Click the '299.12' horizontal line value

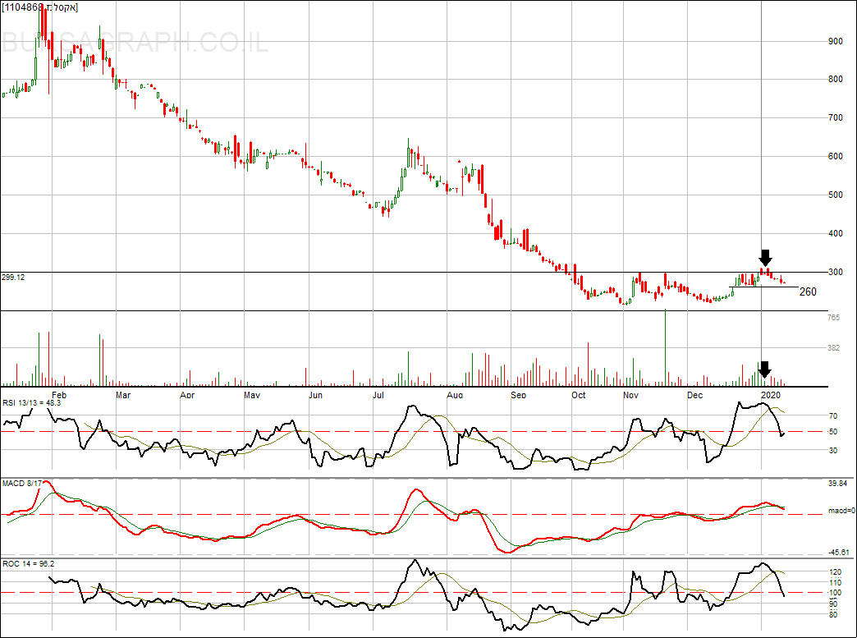pyautogui.click(x=13, y=278)
